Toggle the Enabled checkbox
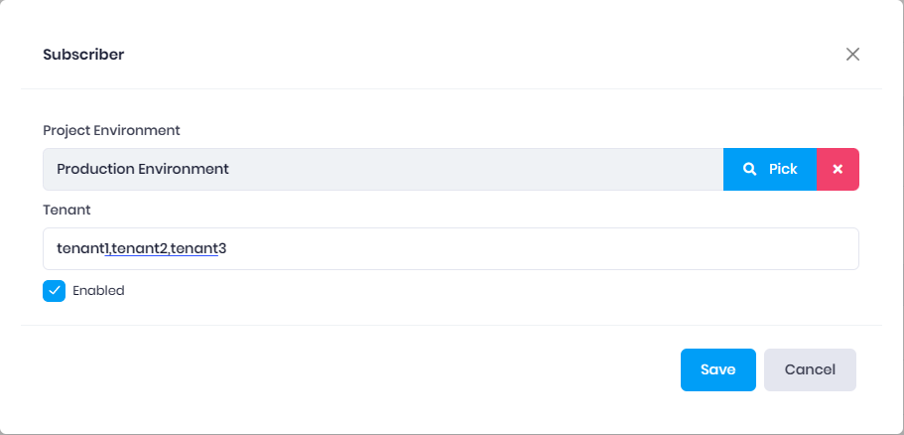Screen dimensions: 904x435 55,291
